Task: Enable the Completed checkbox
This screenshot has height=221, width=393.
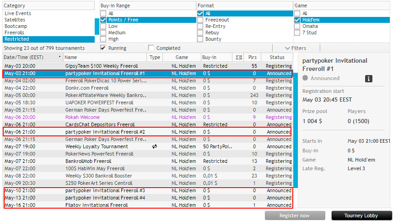Action: (x=151, y=48)
